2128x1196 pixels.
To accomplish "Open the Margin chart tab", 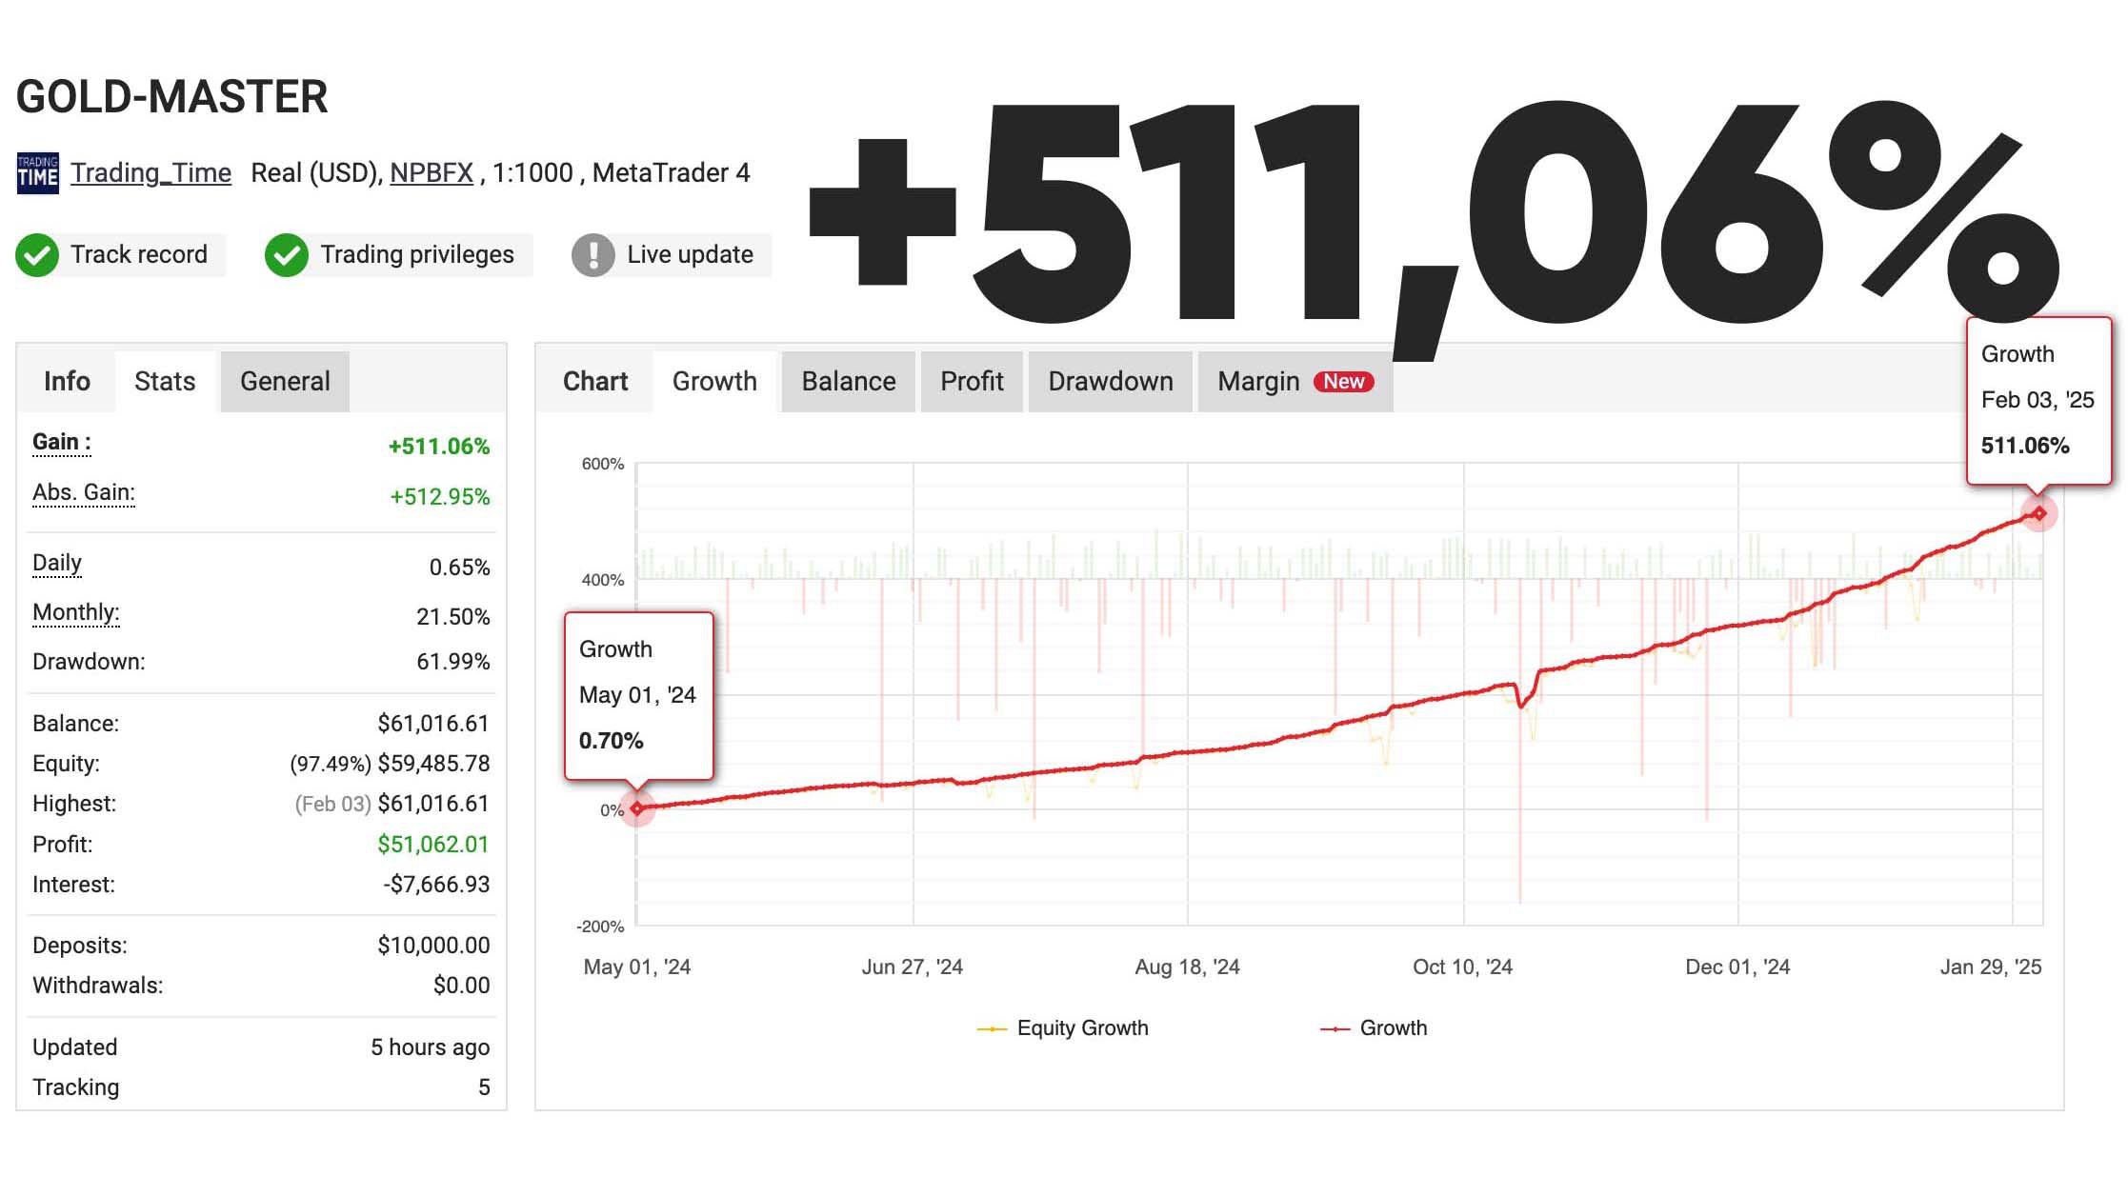I will pyautogui.click(x=1295, y=382).
